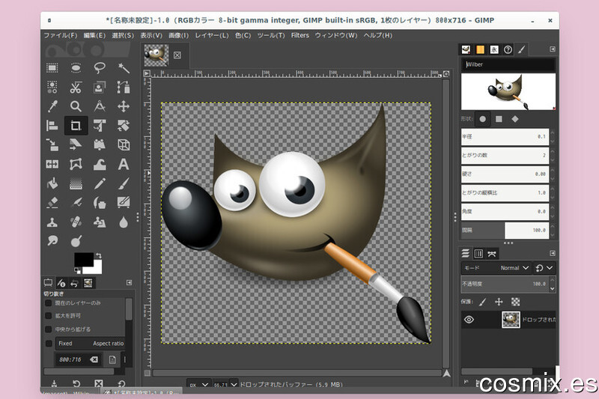Image resolution: width=599 pixels, height=399 pixels.
Task: Toggle visibility eye of the dropped layer
Action: click(469, 320)
